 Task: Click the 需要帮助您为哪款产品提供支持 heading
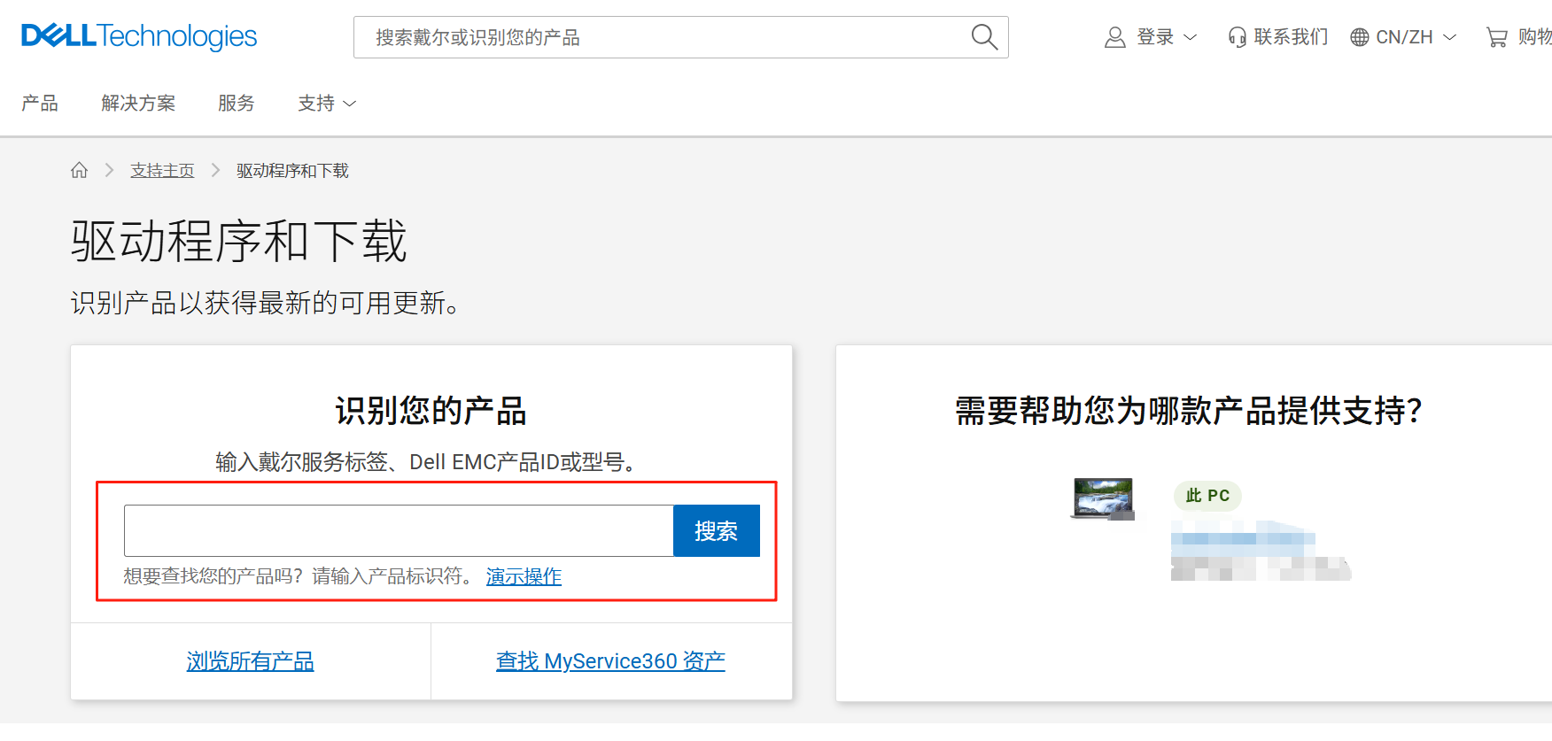(1188, 411)
